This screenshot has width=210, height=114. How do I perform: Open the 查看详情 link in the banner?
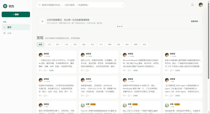pos(195,21)
